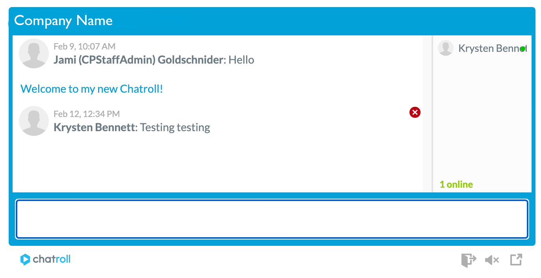Toggle the sound mute speaker icon
This screenshot has height=278, width=541.
[492, 260]
